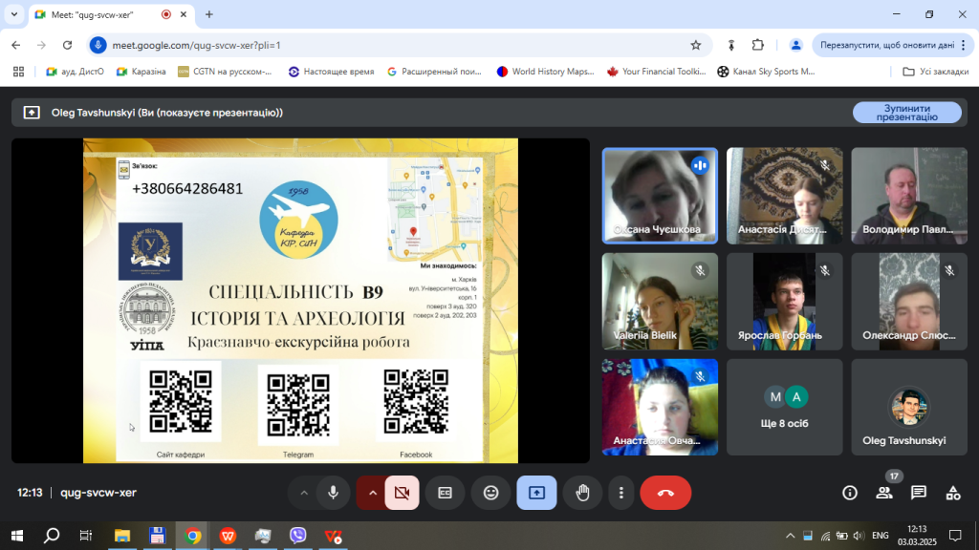Click Перезапустити, щоб оновити дані button

tap(886, 45)
